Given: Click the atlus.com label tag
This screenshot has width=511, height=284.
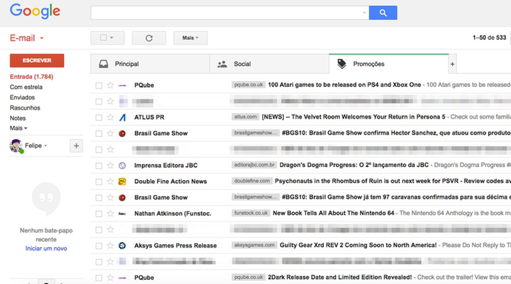Looking at the screenshot, I should coord(246,117).
